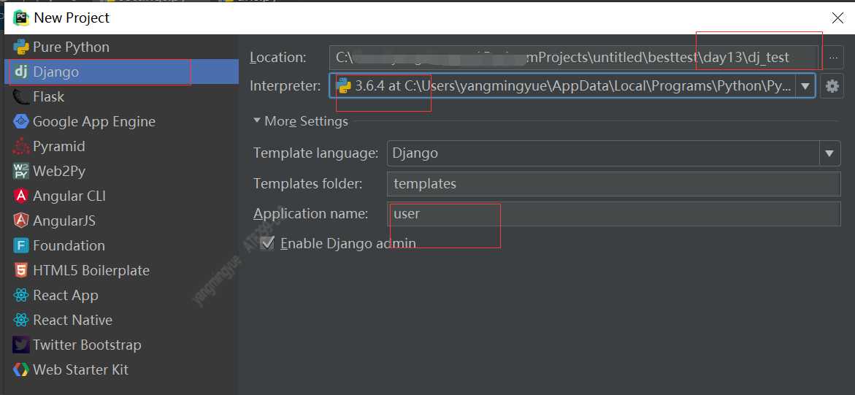Select Web Starter Kit project type
This screenshot has width=855, height=395.
tap(121, 370)
